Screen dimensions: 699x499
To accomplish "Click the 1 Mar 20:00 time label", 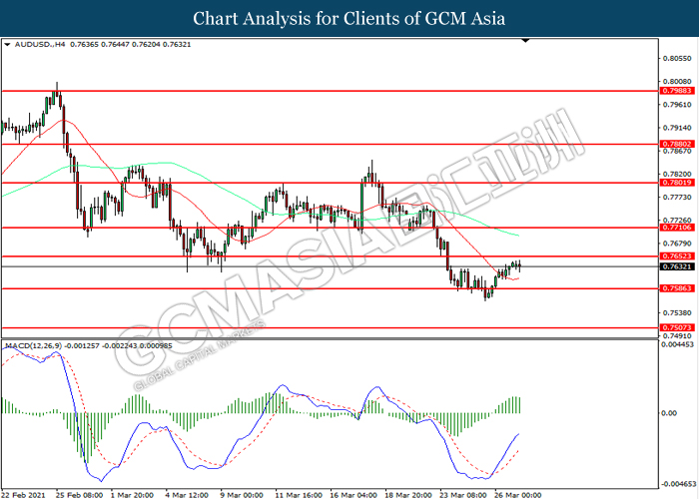I will (x=132, y=495).
